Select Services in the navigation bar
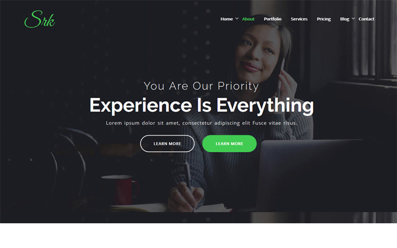The width and height of the screenshot is (397, 248). (299, 19)
